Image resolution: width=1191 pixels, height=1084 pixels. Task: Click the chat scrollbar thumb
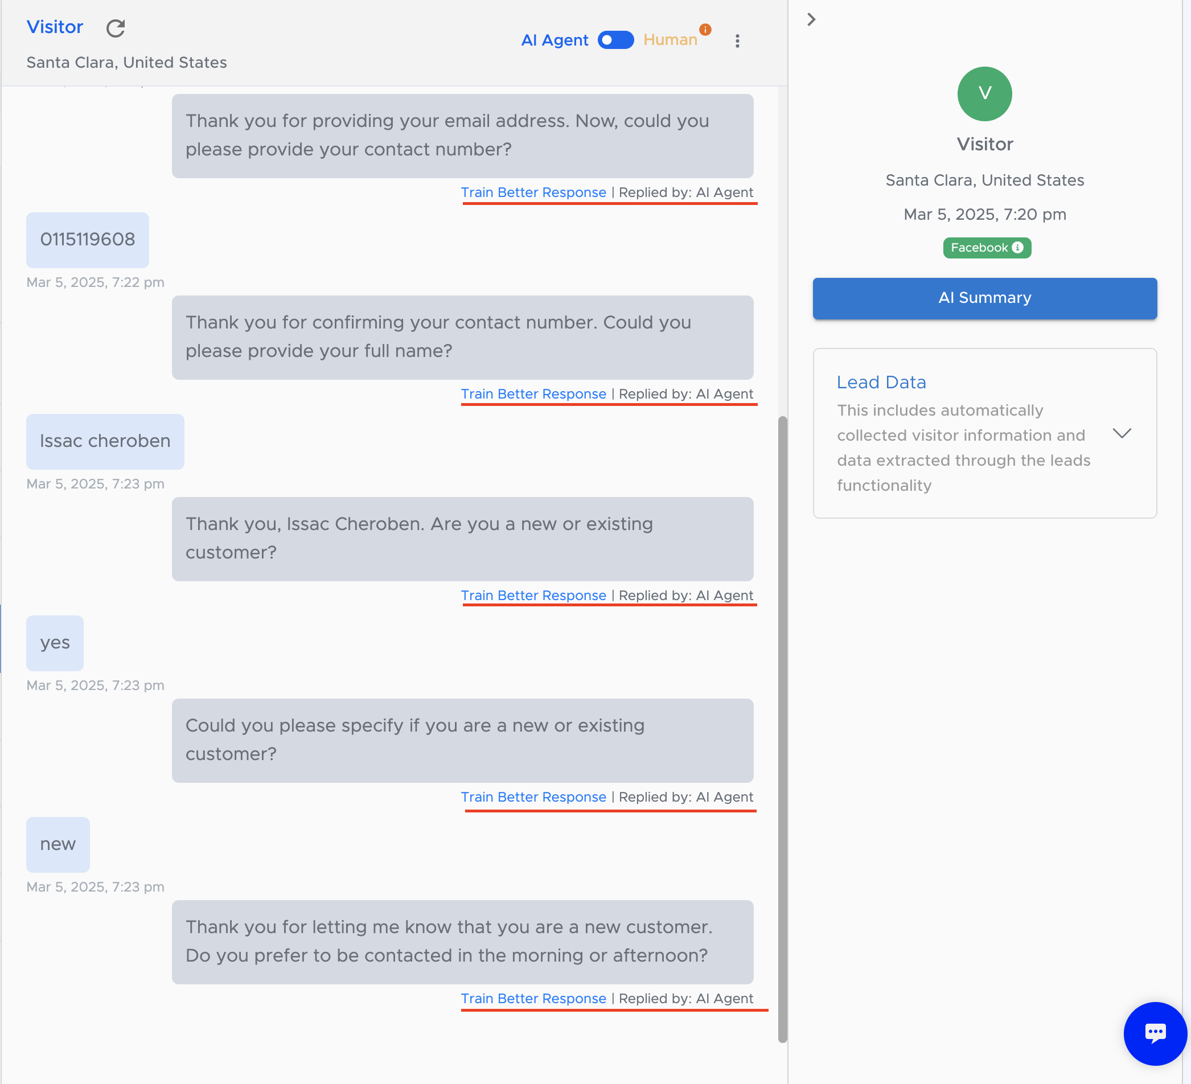click(x=782, y=729)
